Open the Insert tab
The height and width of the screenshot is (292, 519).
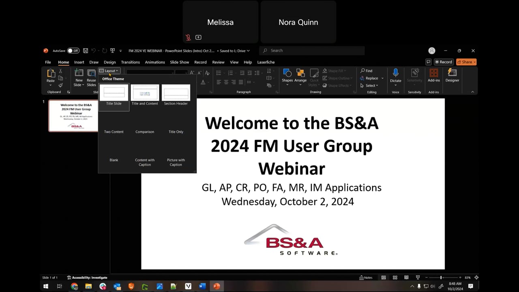click(79, 62)
